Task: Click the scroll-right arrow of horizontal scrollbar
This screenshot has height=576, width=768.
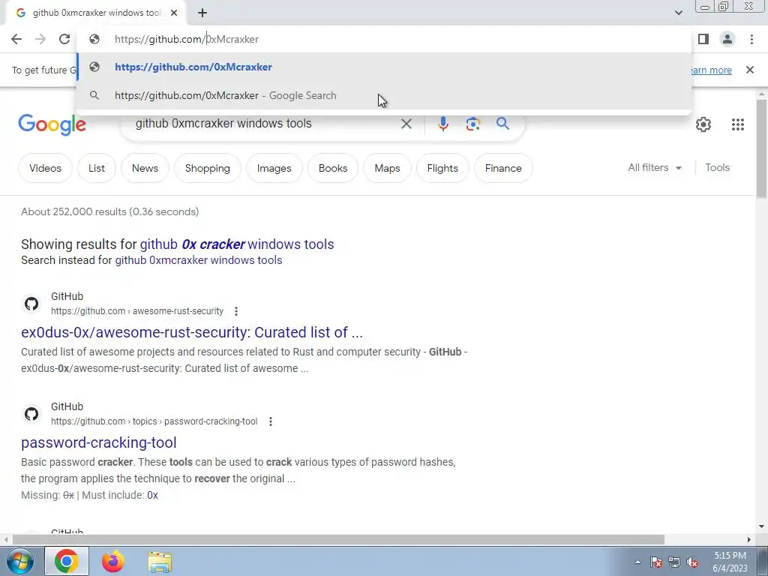Action: [749, 539]
